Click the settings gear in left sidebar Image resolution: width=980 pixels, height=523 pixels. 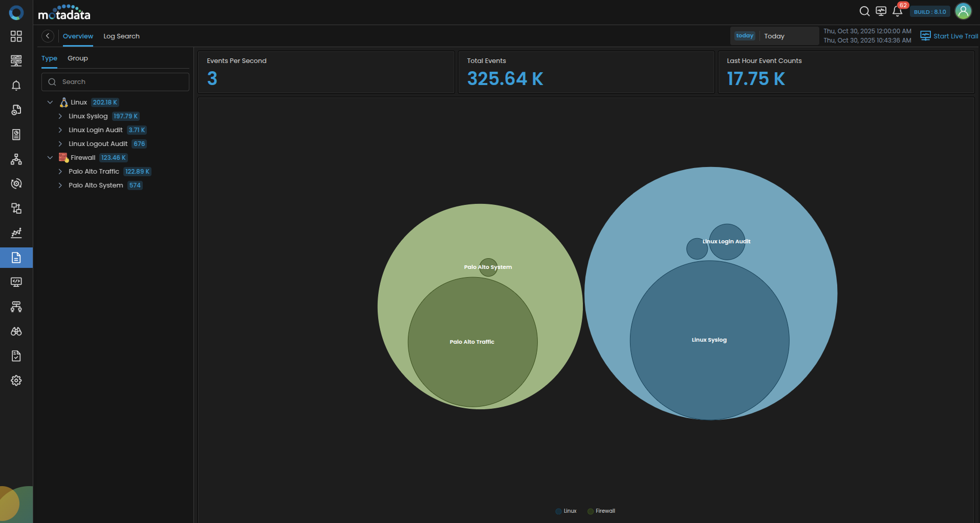point(16,381)
